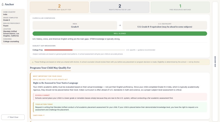Screen dimensions: 220x122
Task: Click the Anchor brand name in sidebar
Action: click(x=9, y=4)
